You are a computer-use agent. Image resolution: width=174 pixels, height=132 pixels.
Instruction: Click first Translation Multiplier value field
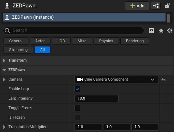click(x=88, y=127)
